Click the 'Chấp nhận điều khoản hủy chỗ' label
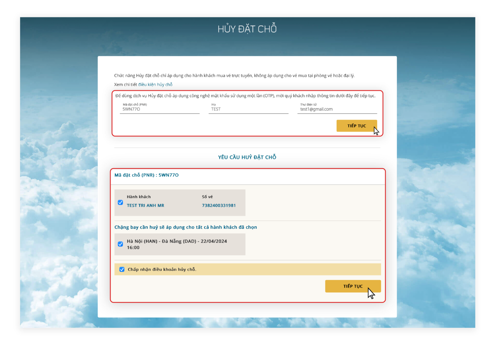Image resolution: width=495 pixels, height=345 pixels. (162, 269)
